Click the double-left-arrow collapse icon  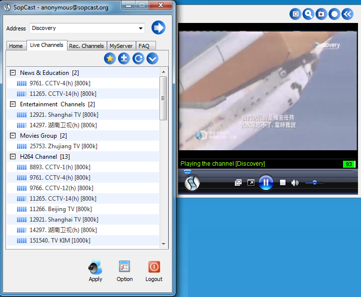pos(347,14)
